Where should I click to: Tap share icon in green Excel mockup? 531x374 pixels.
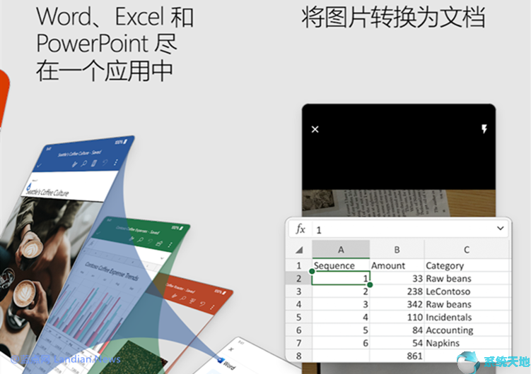tap(159, 243)
